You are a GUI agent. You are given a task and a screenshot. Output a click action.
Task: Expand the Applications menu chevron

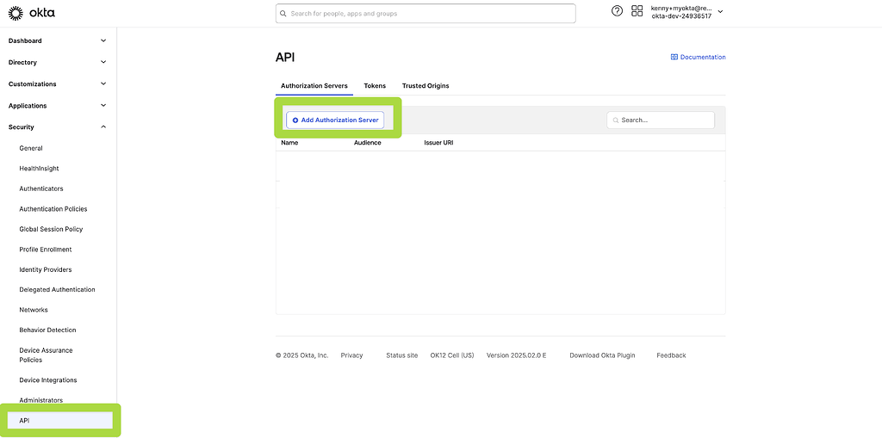coord(103,106)
